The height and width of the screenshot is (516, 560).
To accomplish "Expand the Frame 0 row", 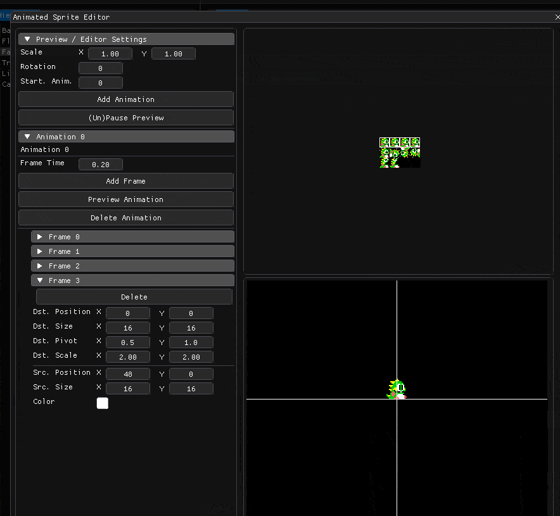I will tap(132, 237).
